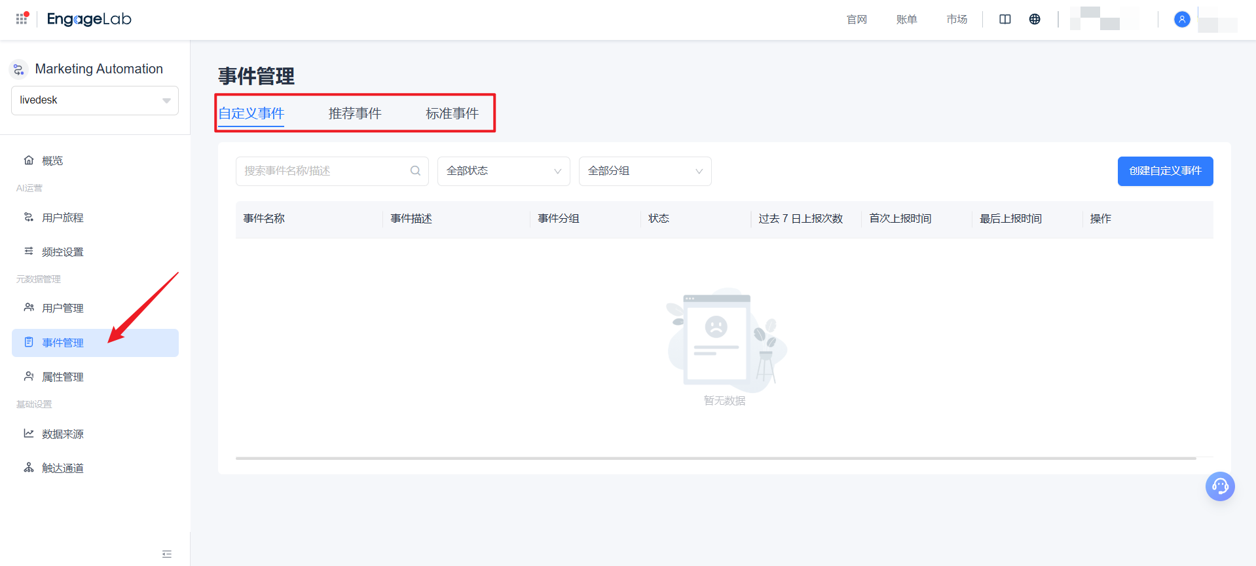
Task: Open the app grid launcher icon
Action: coord(22,19)
